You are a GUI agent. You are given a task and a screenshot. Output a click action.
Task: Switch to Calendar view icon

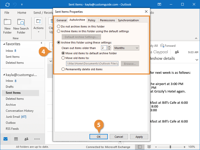(x=16, y=139)
